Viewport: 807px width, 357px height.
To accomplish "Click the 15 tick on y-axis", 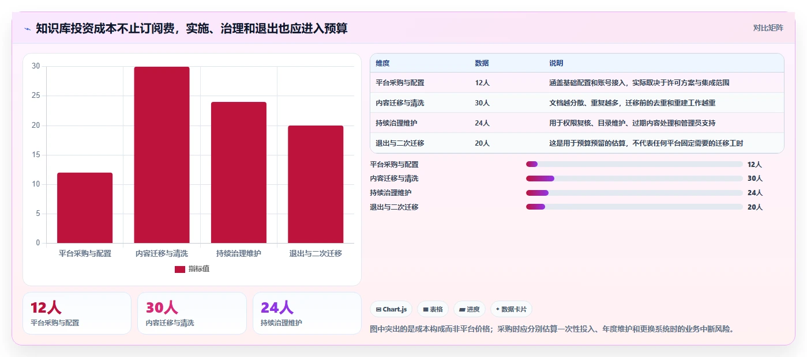I will 36,155.
